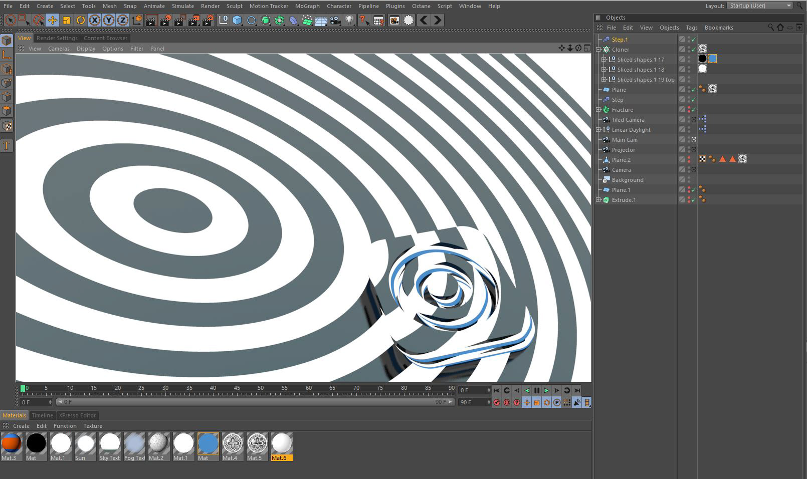Viewport: 807px width, 479px height.
Task: Select the Live Selection tool
Action: click(x=10, y=20)
